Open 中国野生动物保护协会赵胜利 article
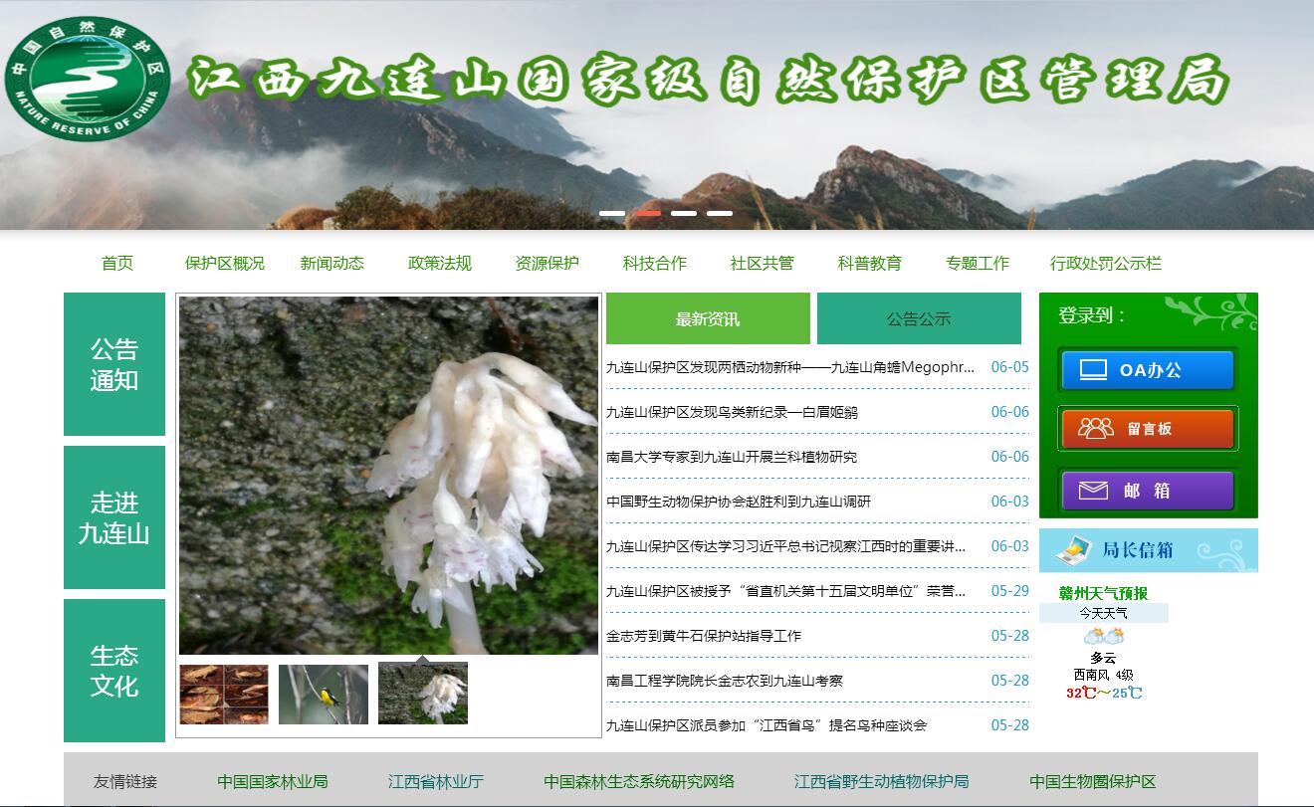1314x807 pixels. pyautogui.click(x=739, y=502)
